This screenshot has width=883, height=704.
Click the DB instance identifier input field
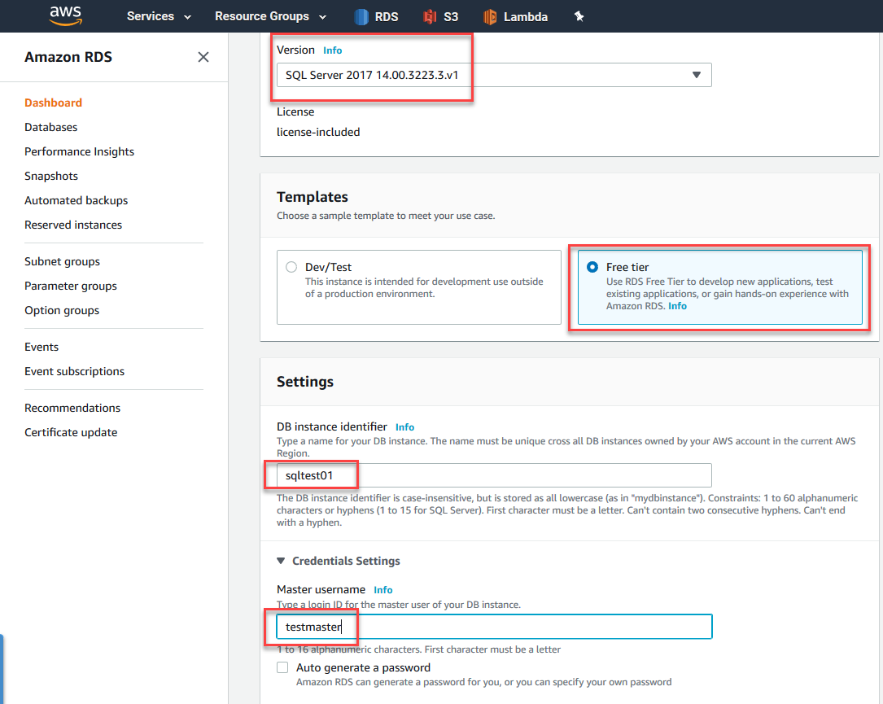point(494,475)
